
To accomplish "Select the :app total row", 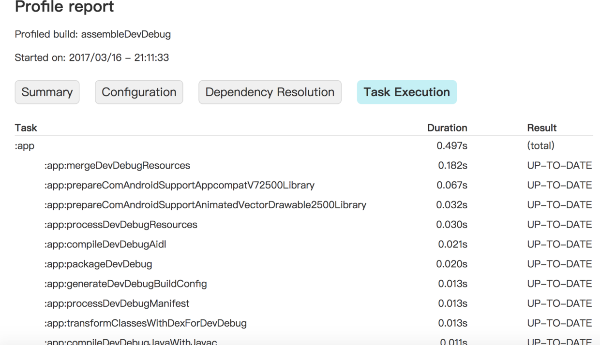I will click(25, 146).
